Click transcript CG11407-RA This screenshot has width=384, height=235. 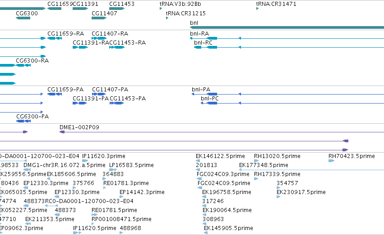(x=110, y=33)
